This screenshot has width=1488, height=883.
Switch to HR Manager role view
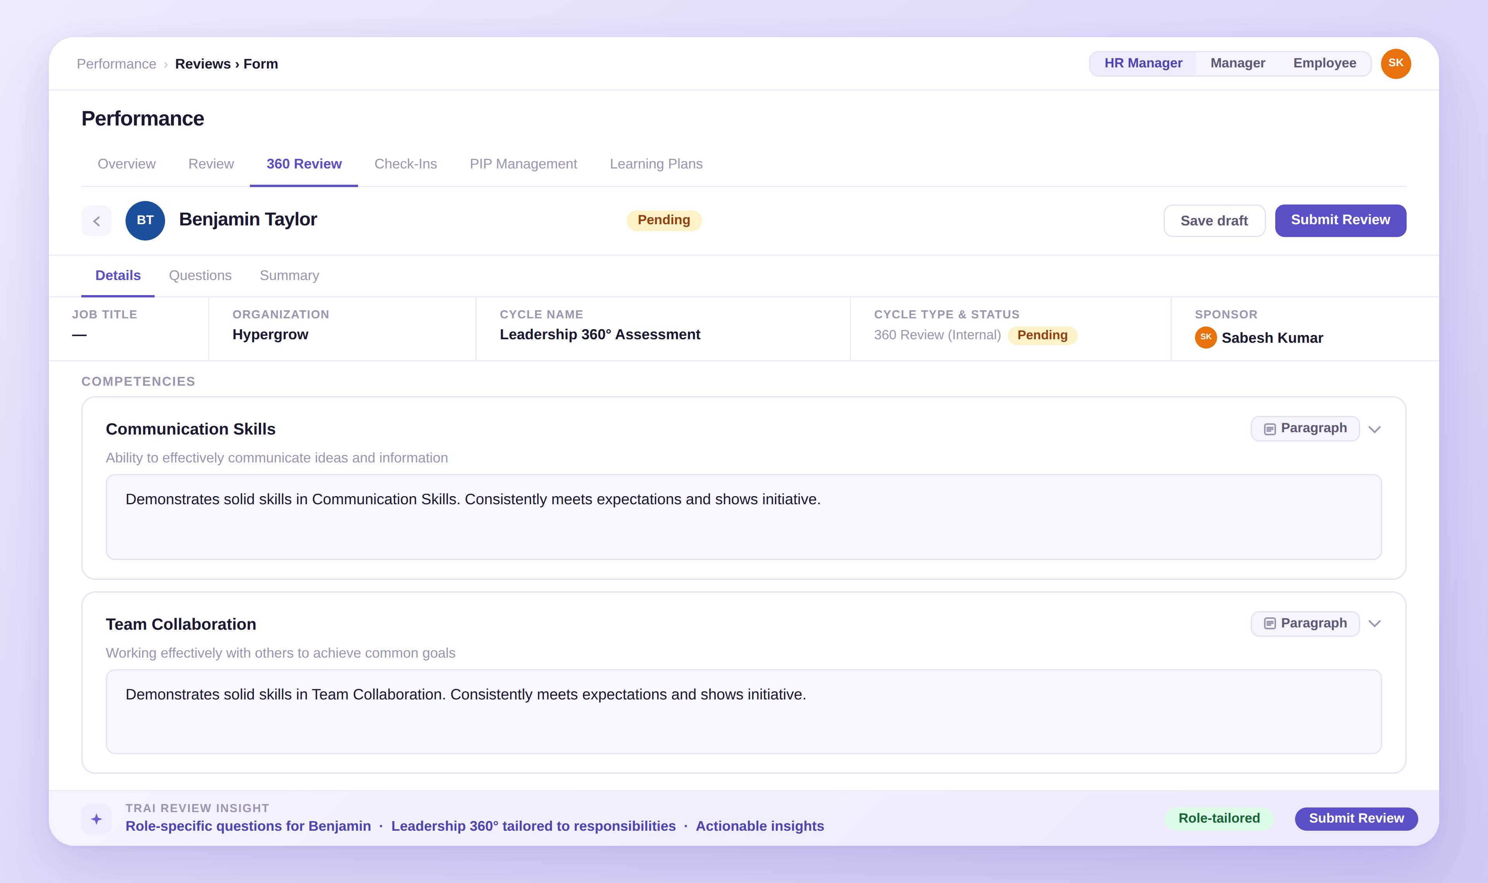1143,63
